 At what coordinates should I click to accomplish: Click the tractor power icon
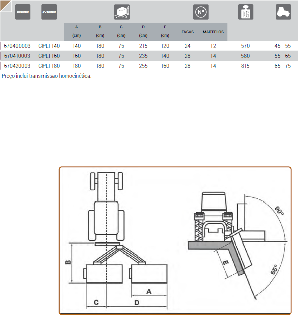tap(283, 12)
